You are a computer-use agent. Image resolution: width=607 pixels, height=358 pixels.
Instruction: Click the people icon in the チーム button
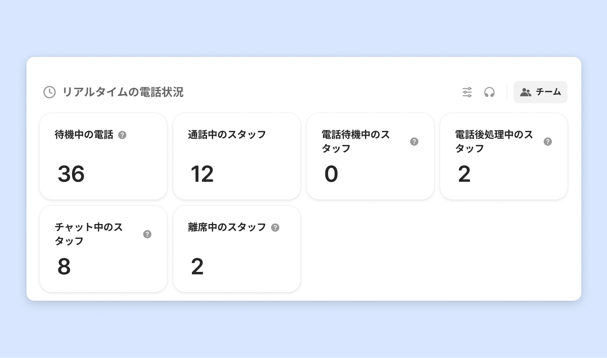(x=526, y=92)
